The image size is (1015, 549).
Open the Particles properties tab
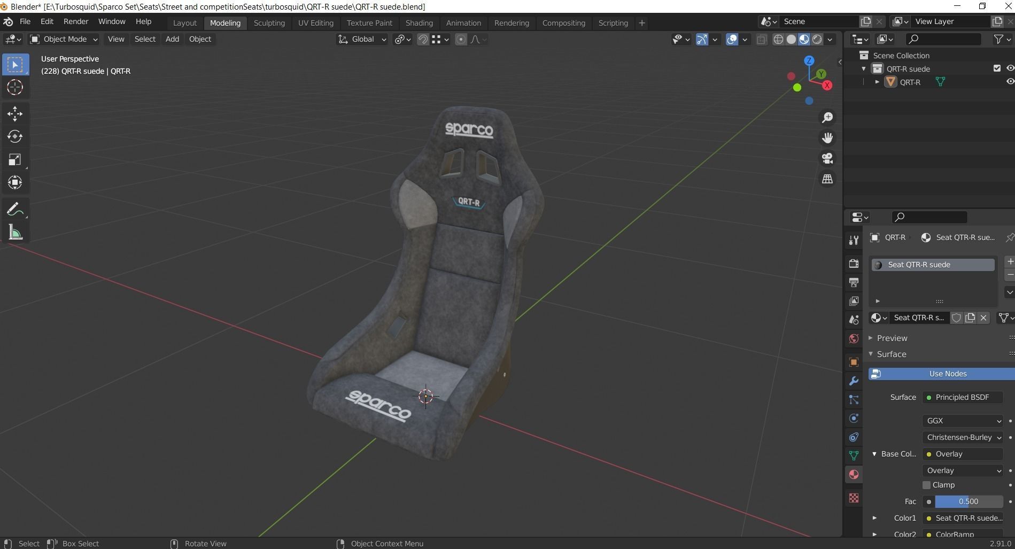tap(854, 399)
